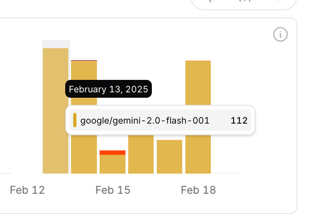Viewport: 318px width, 216px height.
Task: Click the orange-red segment on the Feb 15 bar
Action: coord(113,153)
